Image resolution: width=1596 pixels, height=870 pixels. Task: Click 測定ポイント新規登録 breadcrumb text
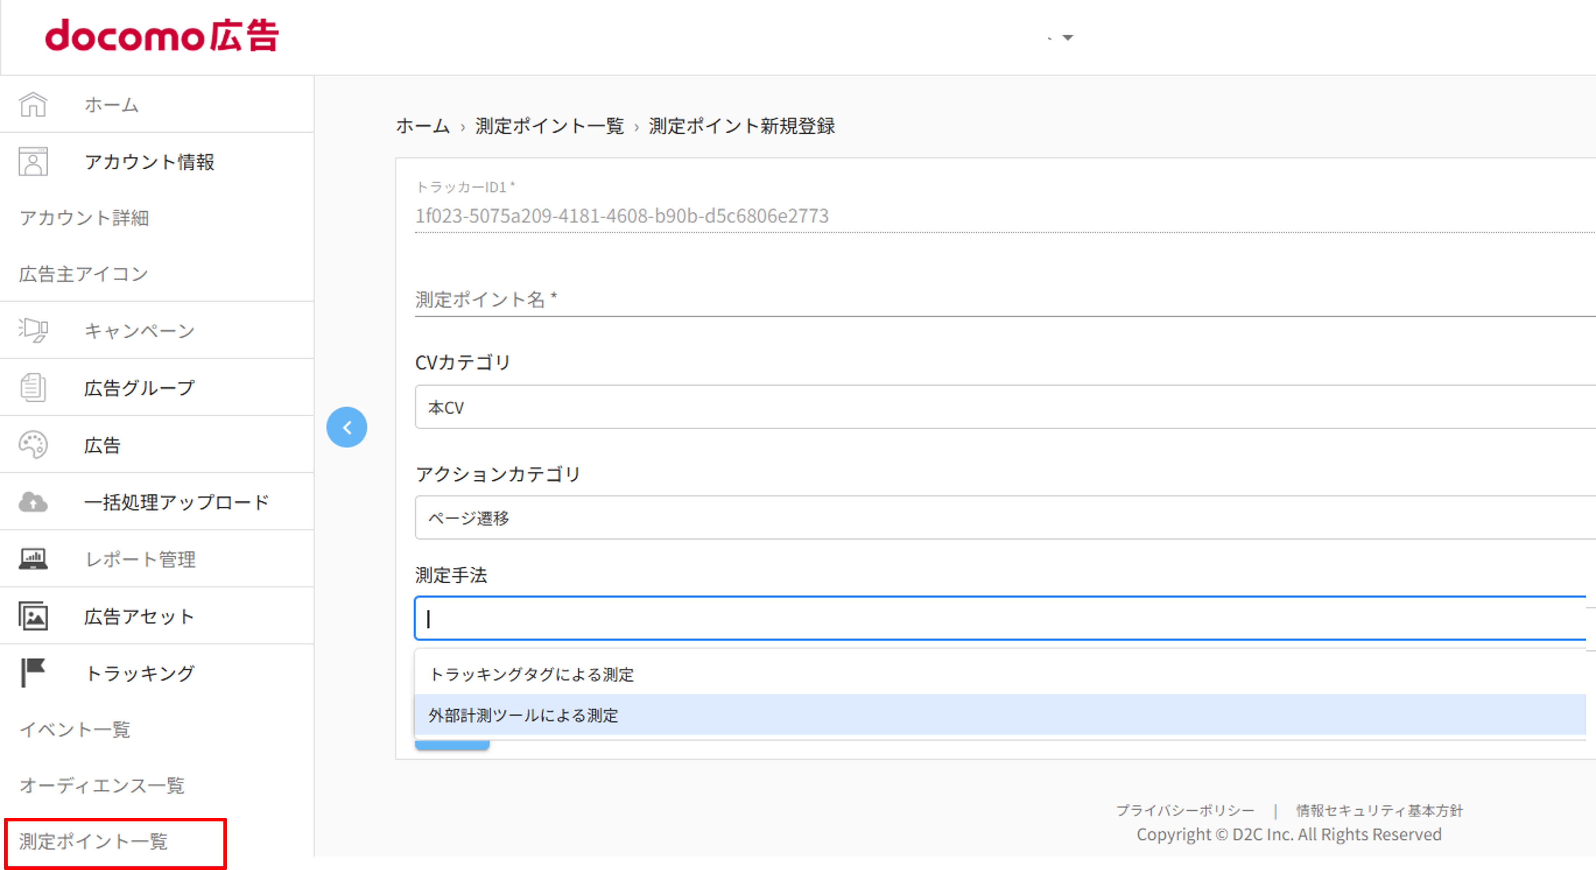coord(742,126)
